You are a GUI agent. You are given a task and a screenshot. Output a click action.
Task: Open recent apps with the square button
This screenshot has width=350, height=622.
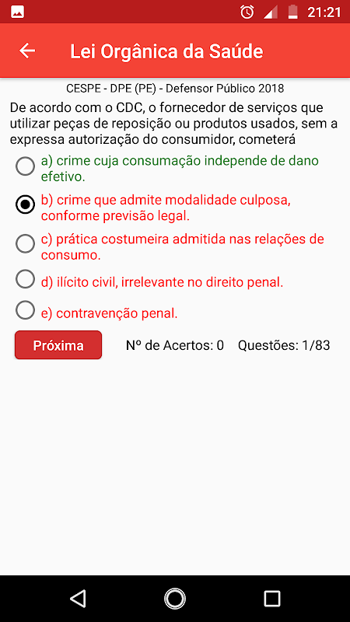[x=271, y=598]
